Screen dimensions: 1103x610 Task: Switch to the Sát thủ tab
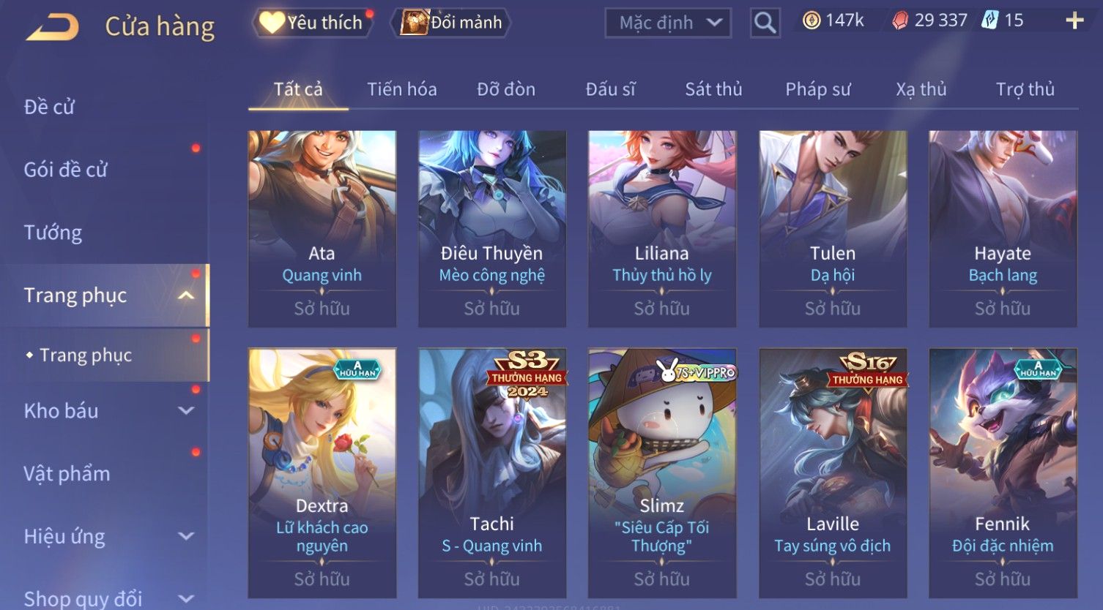713,89
